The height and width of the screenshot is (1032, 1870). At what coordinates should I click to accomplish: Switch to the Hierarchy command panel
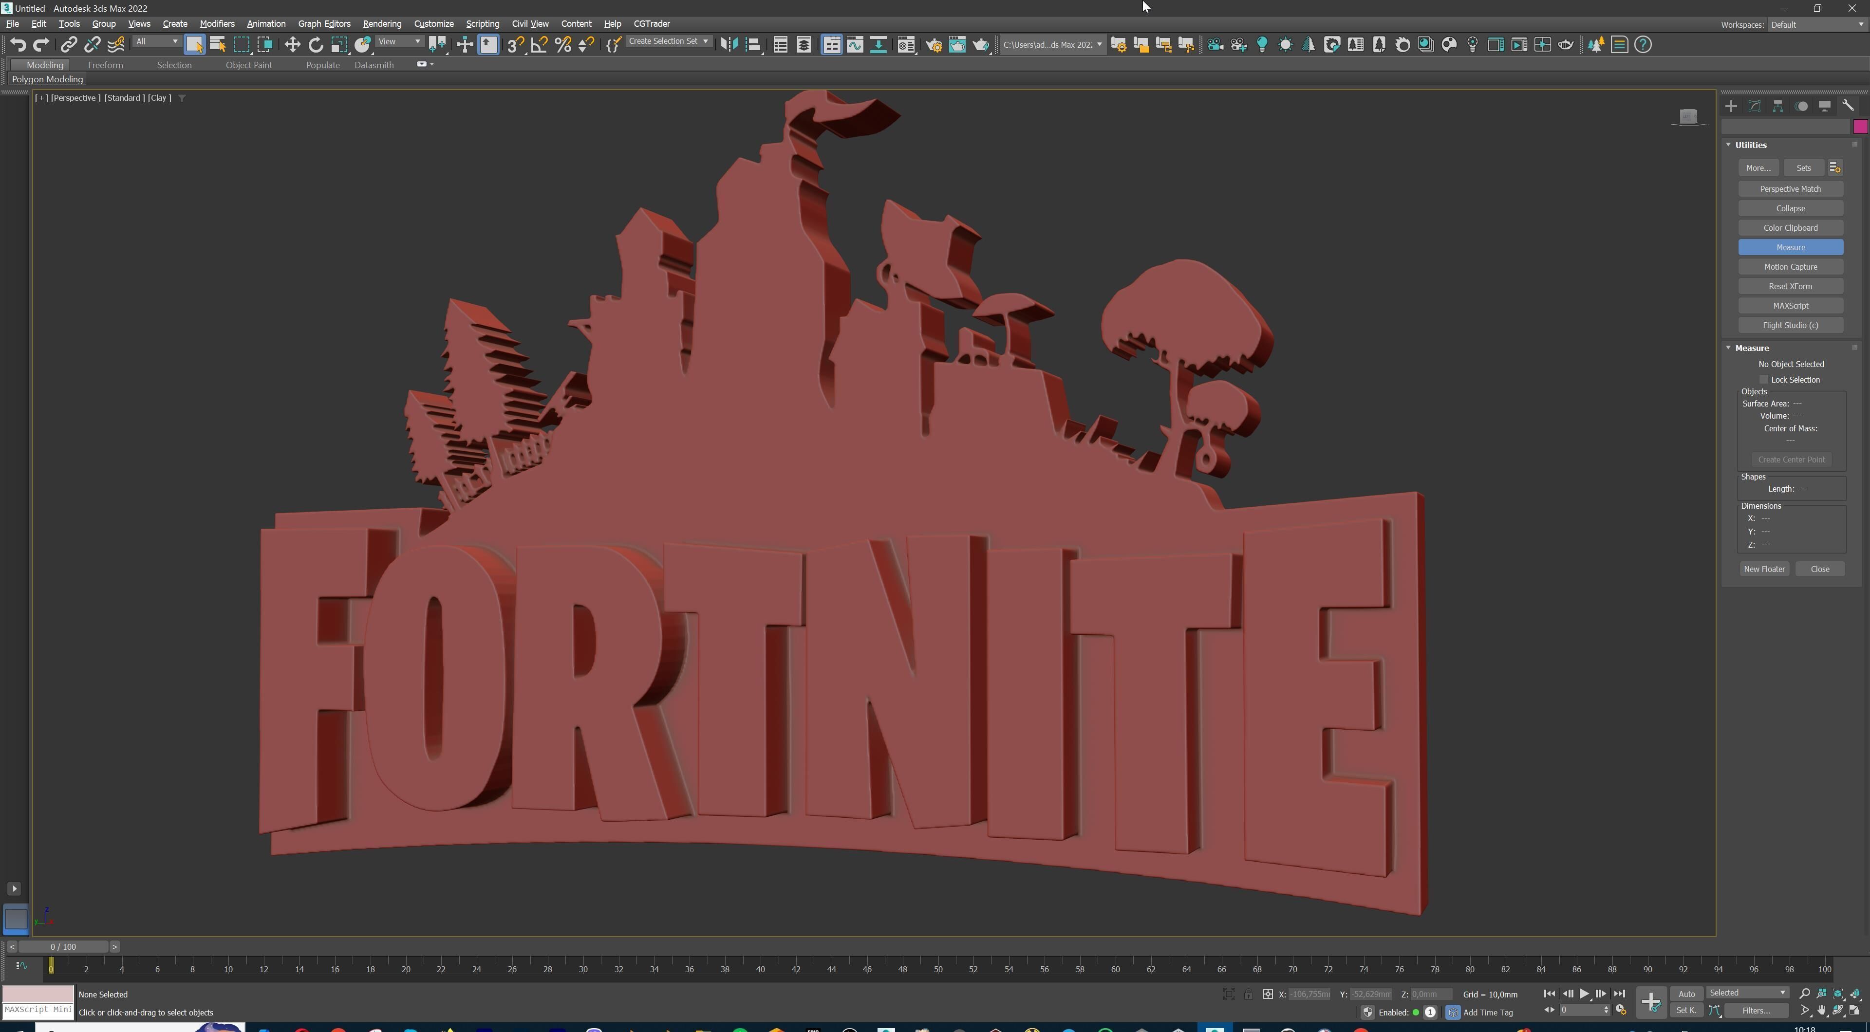click(x=1778, y=107)
